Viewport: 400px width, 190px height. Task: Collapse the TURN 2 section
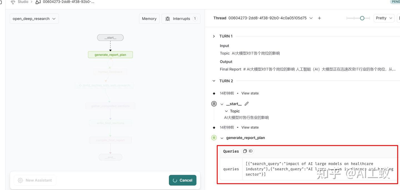214,81
